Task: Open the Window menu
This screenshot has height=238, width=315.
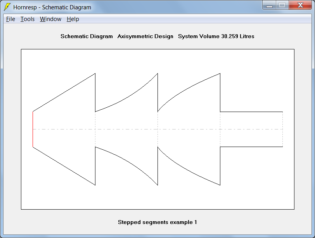Action: tap(50, 19)
